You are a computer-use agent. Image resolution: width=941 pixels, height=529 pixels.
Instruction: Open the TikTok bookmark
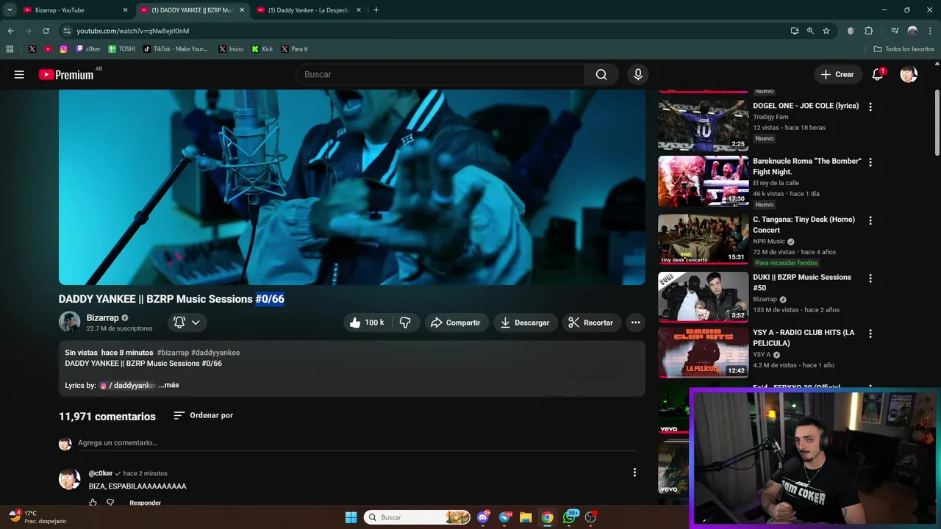(176, 49)
